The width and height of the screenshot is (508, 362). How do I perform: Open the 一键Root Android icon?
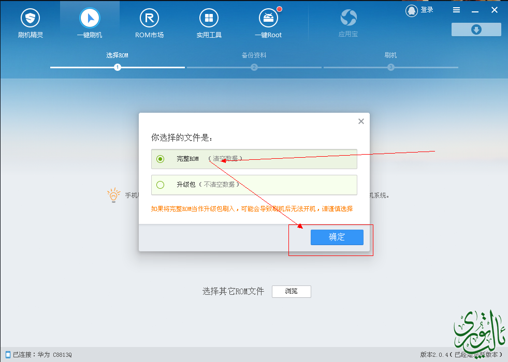click(x=268, y=19)
